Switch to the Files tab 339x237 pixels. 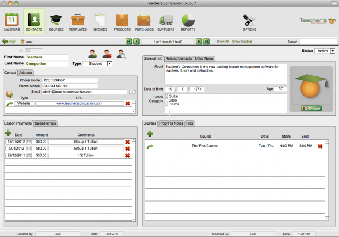(189, 123)
